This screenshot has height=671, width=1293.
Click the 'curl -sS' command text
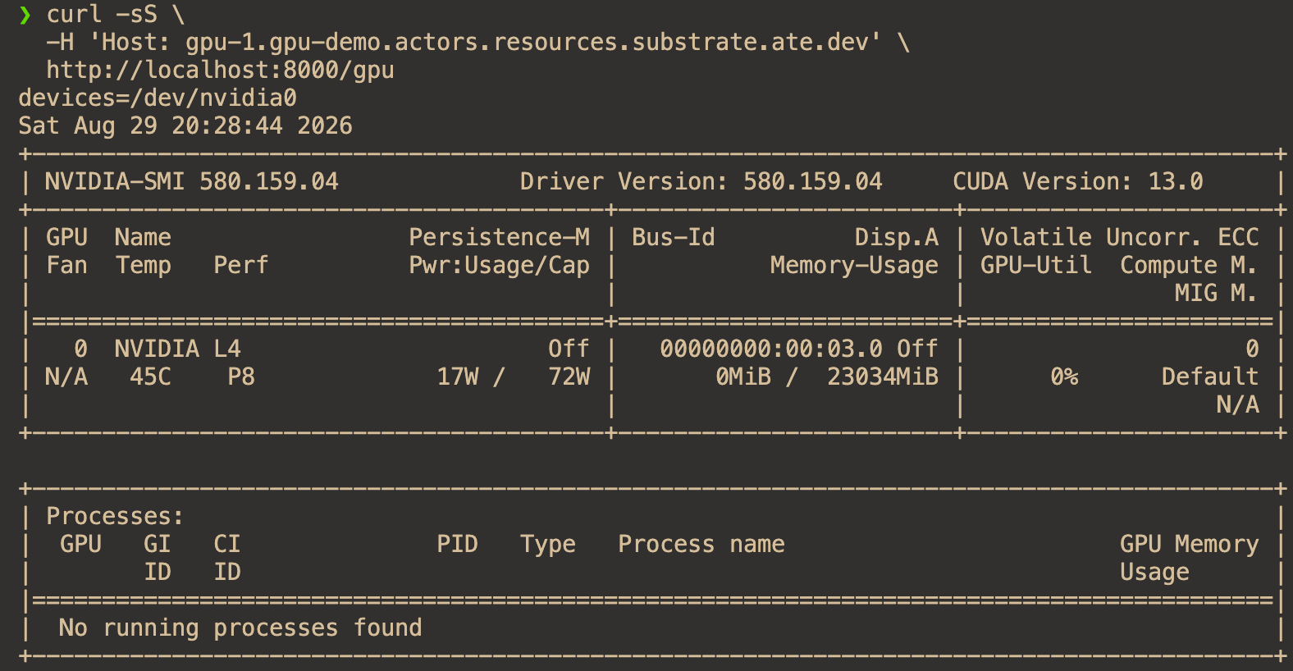(x=102, y=15)
